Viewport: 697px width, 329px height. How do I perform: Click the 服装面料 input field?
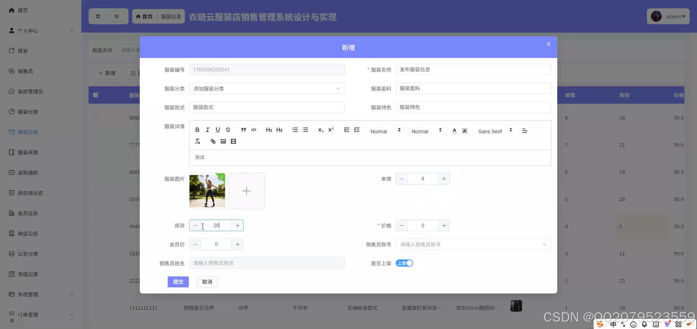[473, 88]
